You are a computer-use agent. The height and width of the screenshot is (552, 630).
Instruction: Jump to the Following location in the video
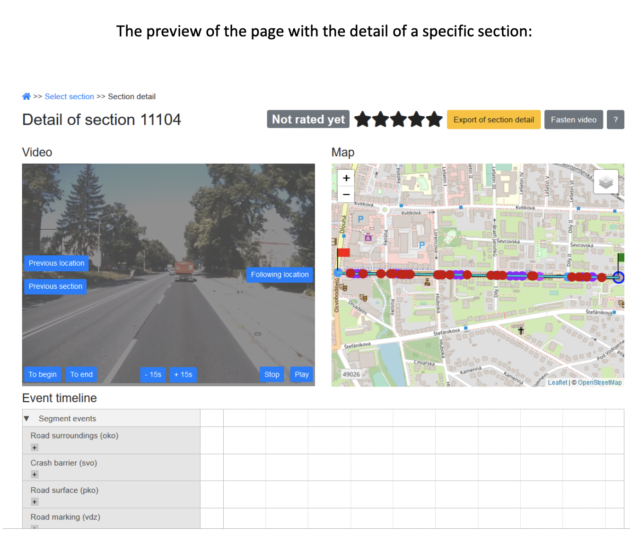[x=279, y=274]
